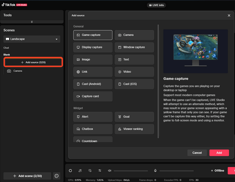Select Viewer ranking widget
Image resolution: width=235 pixels, height=182 pixels.
[134, 129]
